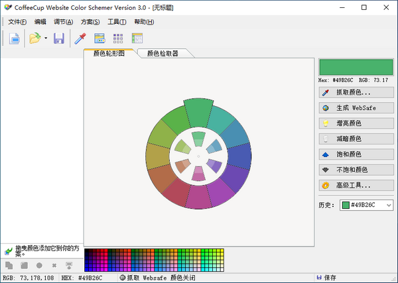Click the 生成 WebSafe button

[357, 108]
